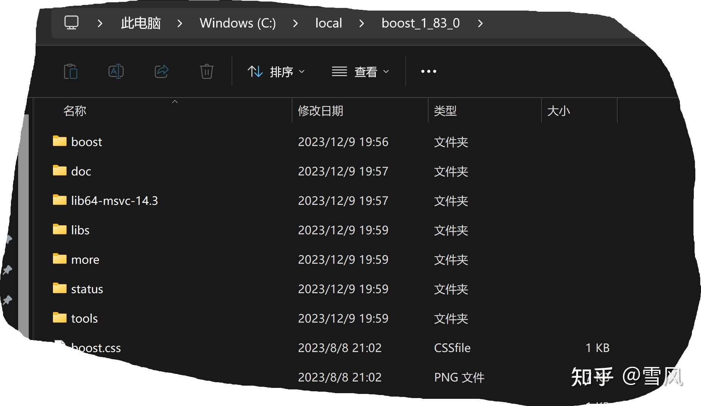701x406 pixels.
Task: Open the 查看 view dropdown
Action: (x=360, y=71)
